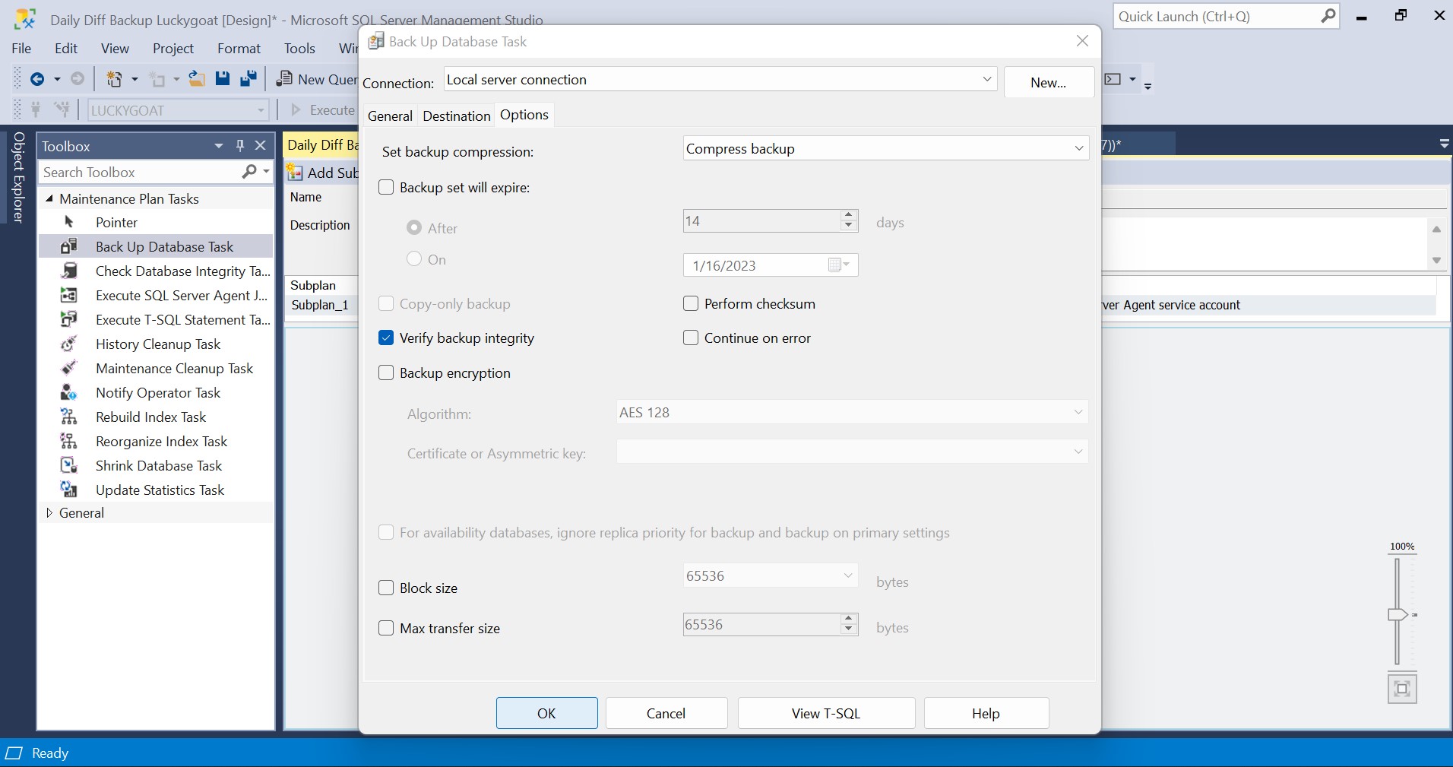1453x767 pixels.
Task: Pin the Toolbox panel with pushpin icon
Action: tap(240, 146)
